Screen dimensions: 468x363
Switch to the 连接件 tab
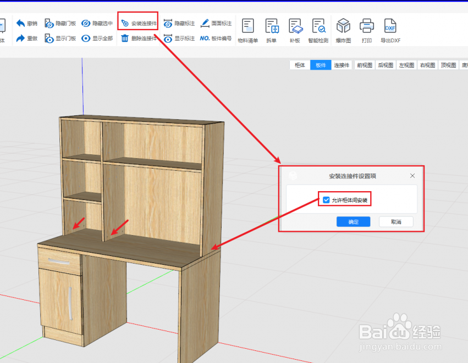(x=342, y=65)
